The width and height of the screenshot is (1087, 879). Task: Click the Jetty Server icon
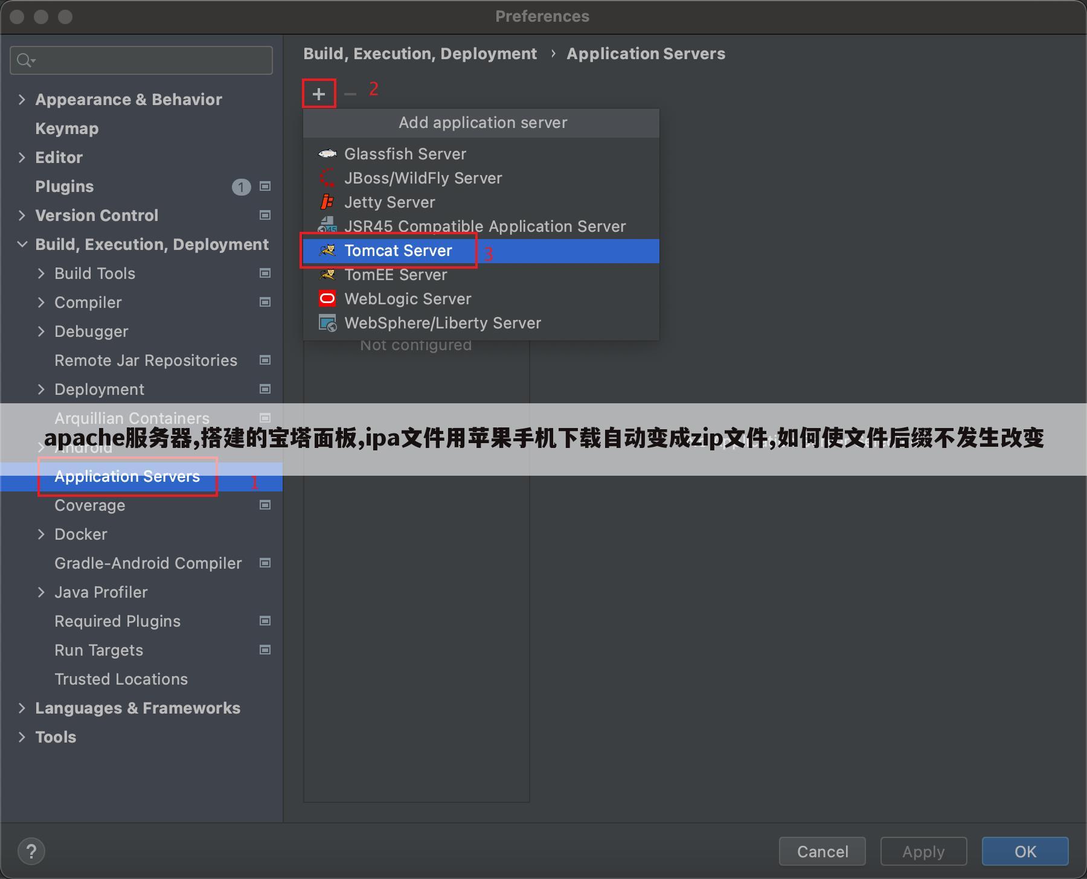click(x=327, y=202)
